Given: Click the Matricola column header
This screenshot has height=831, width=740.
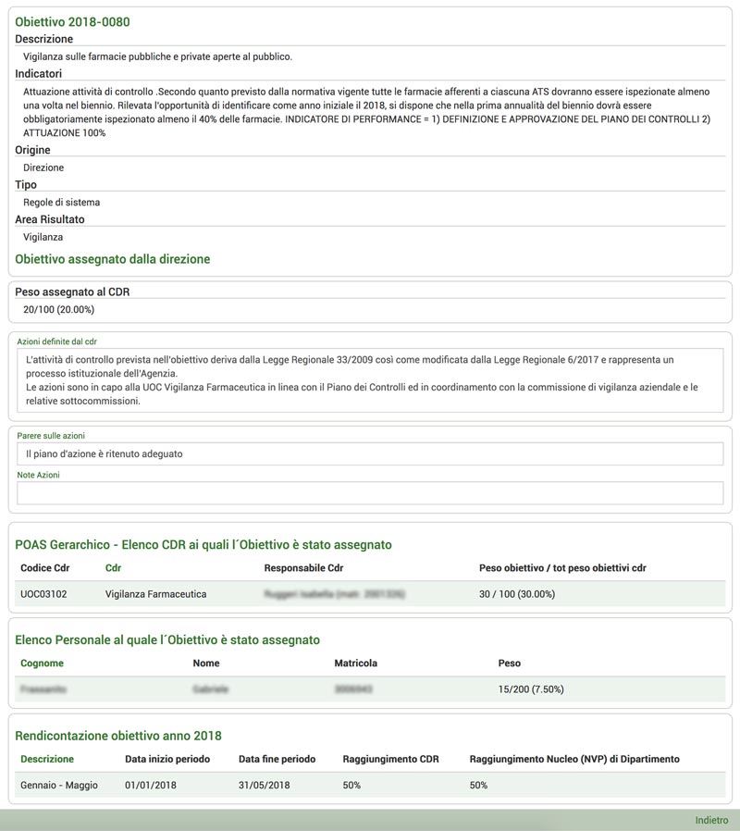Looking at the screenshot, I should [355, 663].
